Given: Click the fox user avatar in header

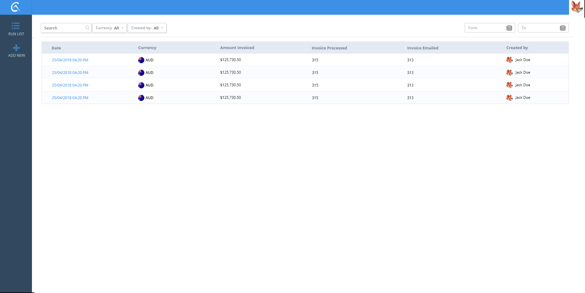Looking at the screenshot, I should coord(577,7).
